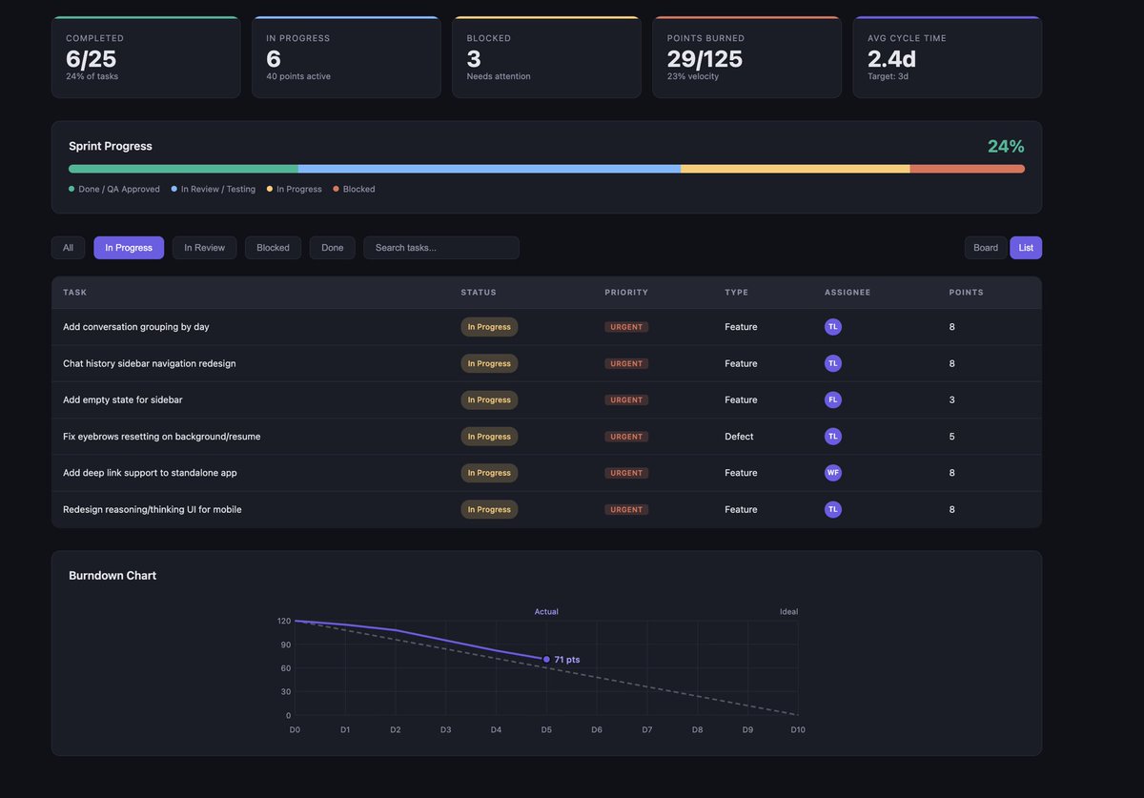Switch to Board view
1144x798 pixels.
(x=986, y=248)
